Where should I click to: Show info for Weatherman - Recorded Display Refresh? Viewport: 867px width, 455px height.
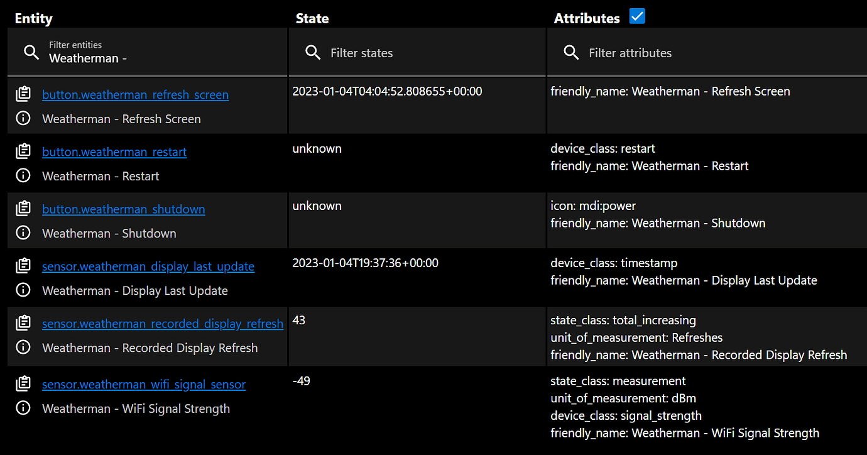pyautogui.click(x=23, y=348)
